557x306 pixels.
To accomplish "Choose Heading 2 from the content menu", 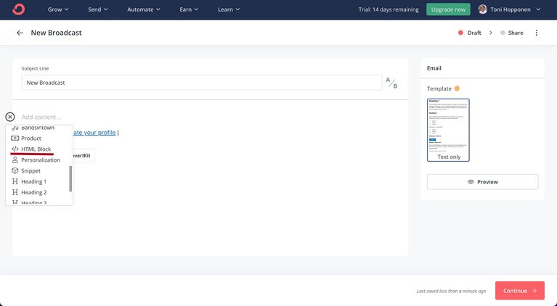I will (x=39, y=192).
